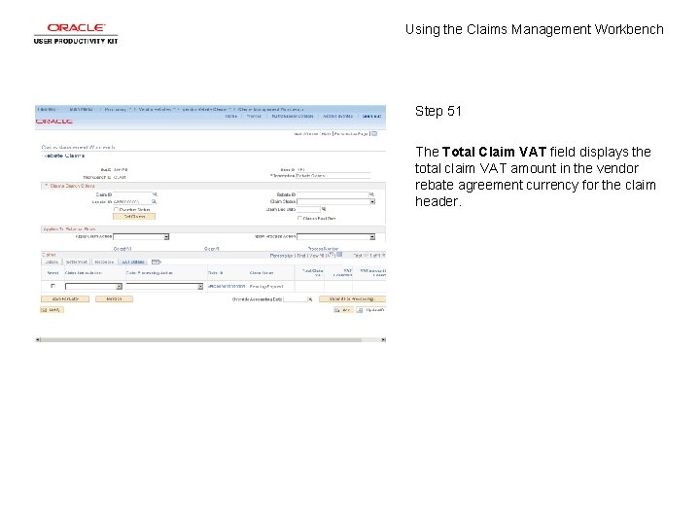Switch to the Incentives tab
Screen dimensions: 700x525
[104, 262]
